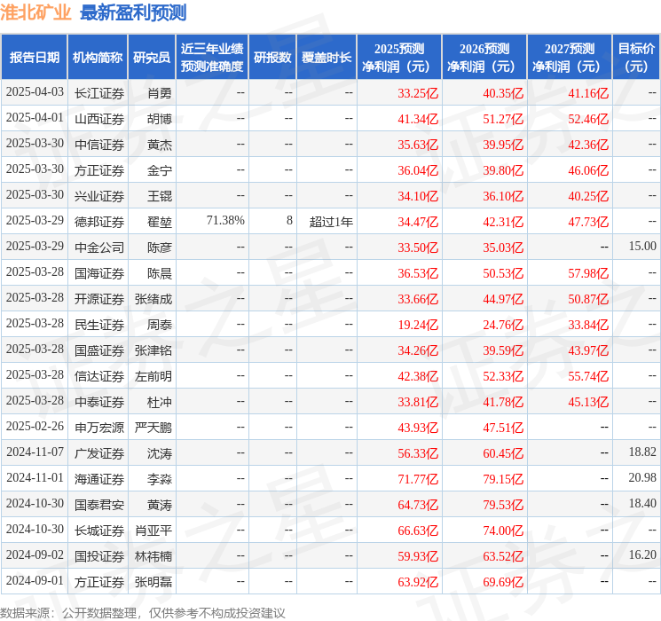Click the 2025-04-01 report date
Image resolution: width=661 pixels, height=621 pixels.
[35, 118]
